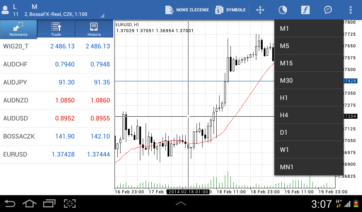The width and height of the screenshot is (362, 212).
Task: Tap the AUDJPY ask price 91.35
Action: click(102, 82)
